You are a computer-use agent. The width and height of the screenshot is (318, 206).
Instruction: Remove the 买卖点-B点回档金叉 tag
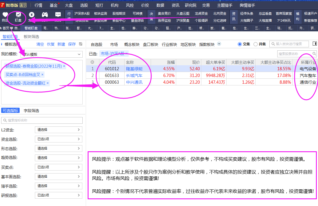[x=42, y=75]
